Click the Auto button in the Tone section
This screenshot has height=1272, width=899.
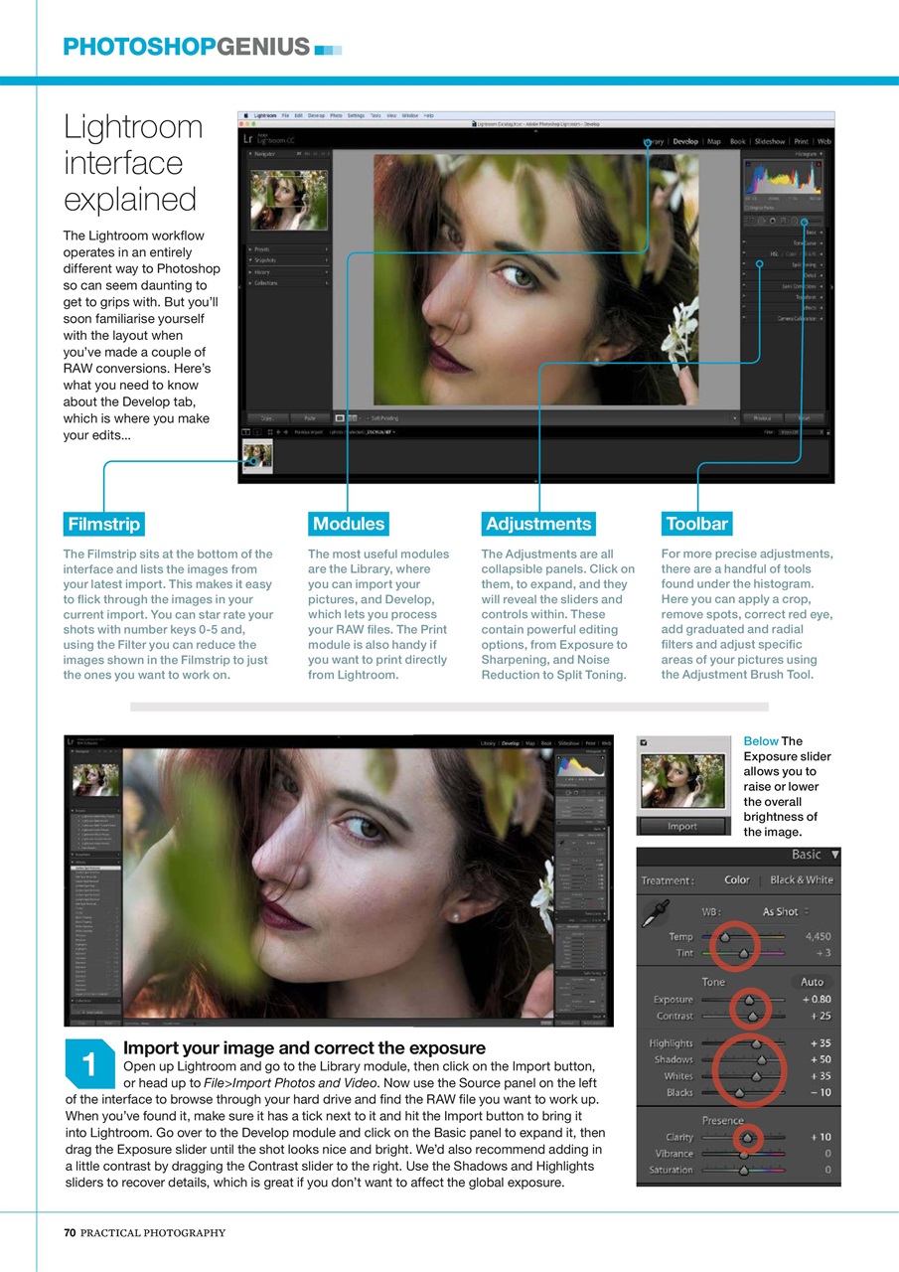[x=812, y=981]
